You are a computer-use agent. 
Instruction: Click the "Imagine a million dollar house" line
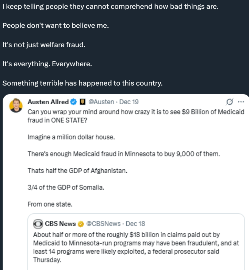tap(71, 137)
